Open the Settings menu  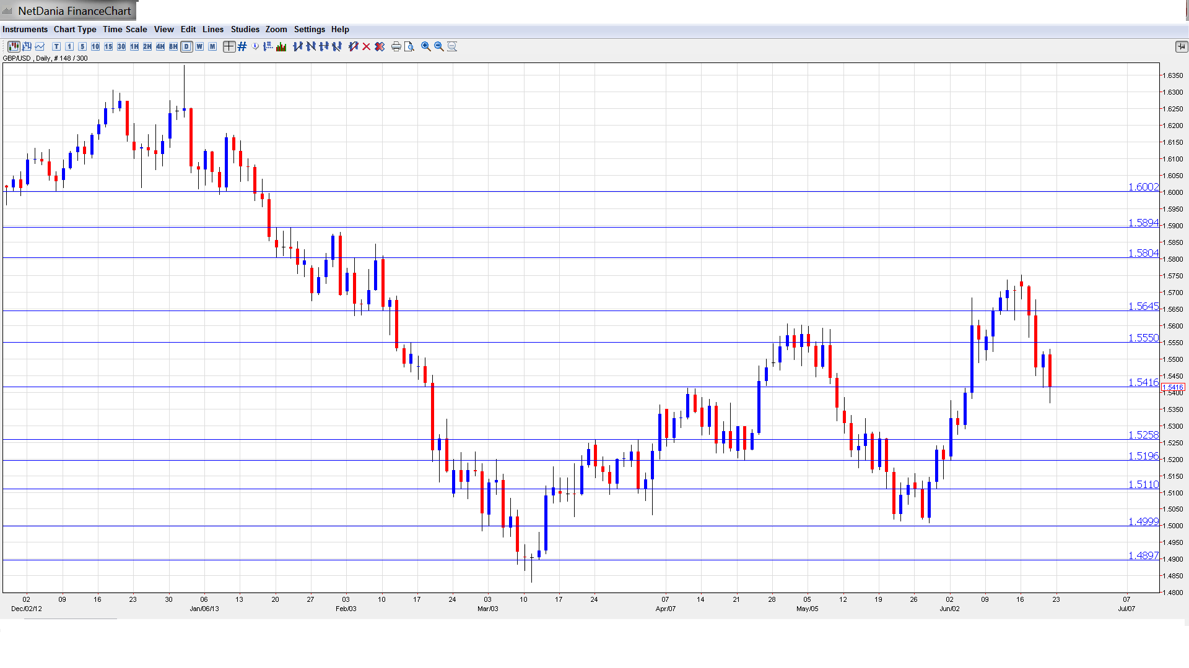coord(309,29)
